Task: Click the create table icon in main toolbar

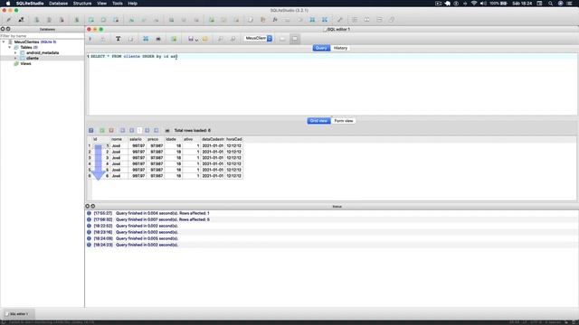Action: tap(91, 20)
